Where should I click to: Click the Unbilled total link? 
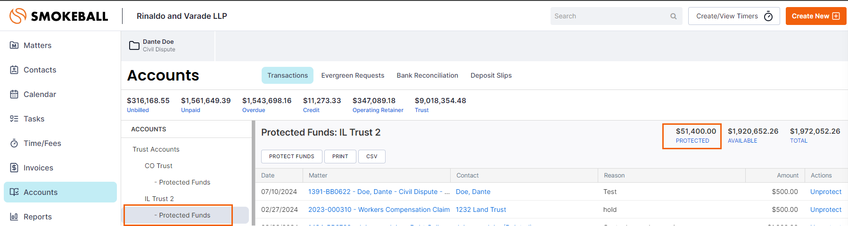tap(138, 110)
